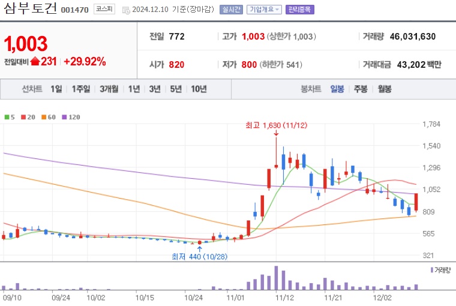
Task: Click the red up-arrow change icon
Action: tap(35, 61)
